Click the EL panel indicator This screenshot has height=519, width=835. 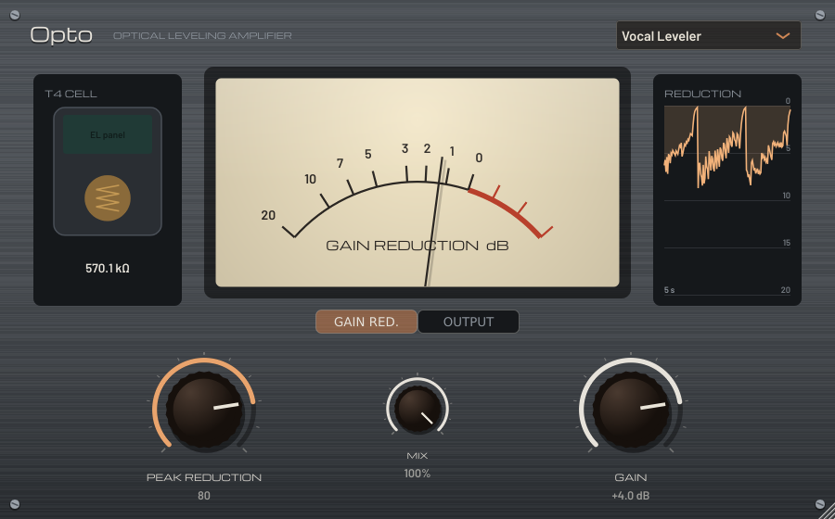[108, 134]
